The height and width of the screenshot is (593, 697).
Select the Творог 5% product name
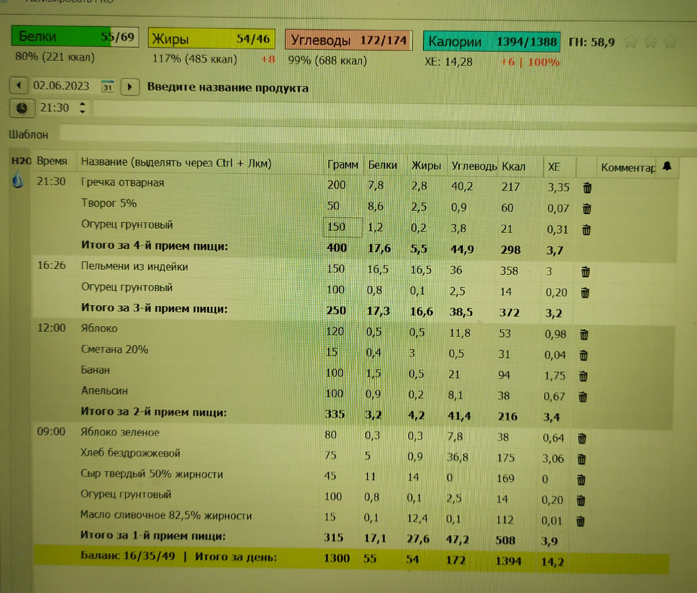[x=109, y=203]
